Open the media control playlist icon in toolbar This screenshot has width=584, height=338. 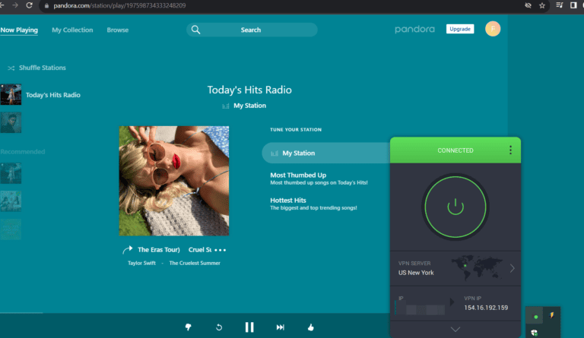(560, 5)
